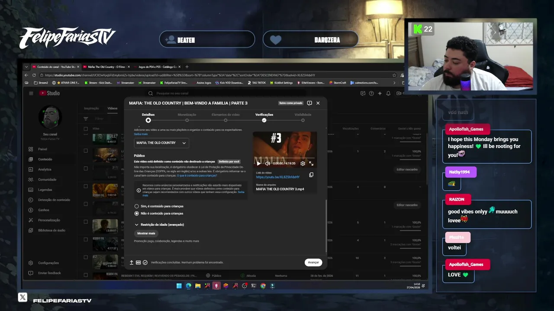
Task: Open a new browser tab with plus
Action: [187, 67]
